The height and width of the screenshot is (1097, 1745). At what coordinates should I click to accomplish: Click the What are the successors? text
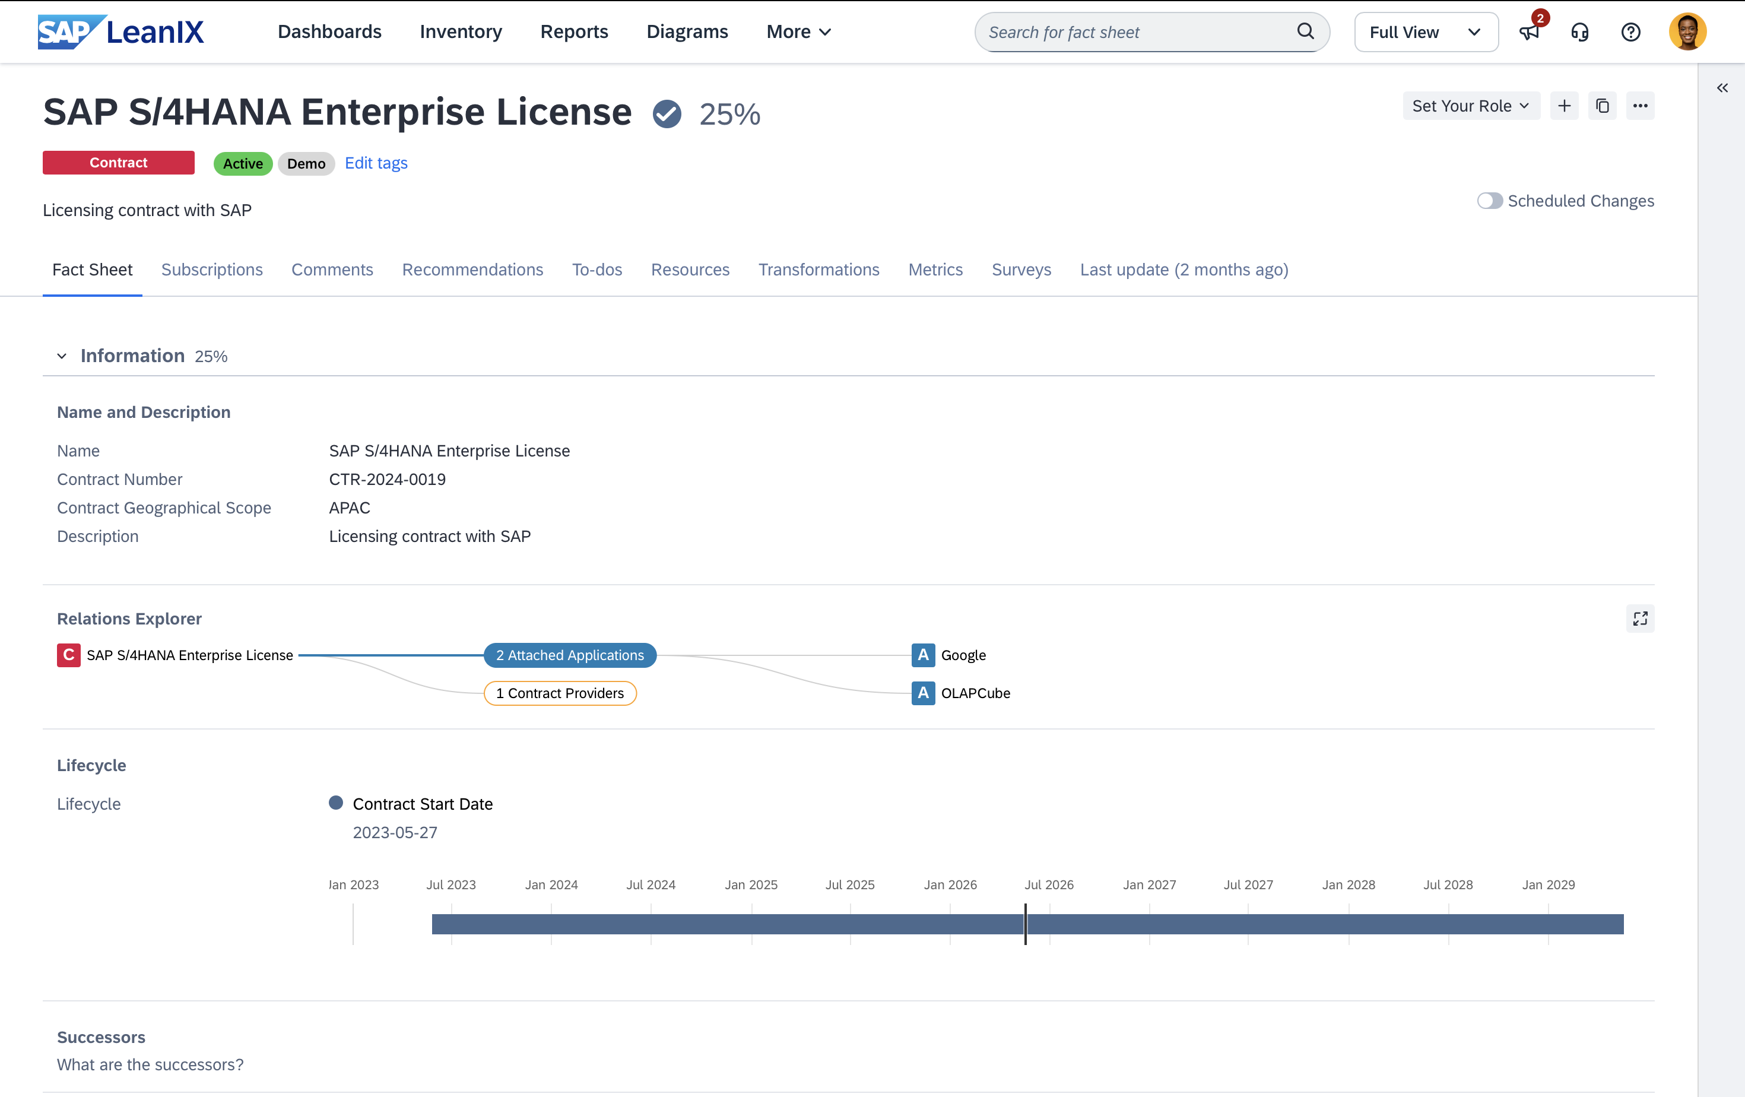point(150,1064)
